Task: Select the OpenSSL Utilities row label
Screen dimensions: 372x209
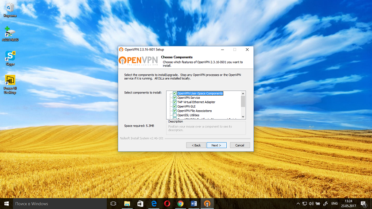Action: pos(188,115)
